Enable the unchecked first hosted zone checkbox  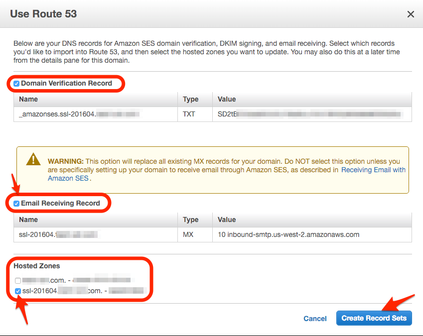click(x=18, y=281)
